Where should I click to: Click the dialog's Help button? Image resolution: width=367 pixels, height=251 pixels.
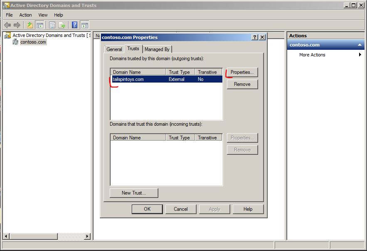tap(248, 209)
